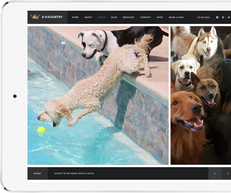This screenshot has width=231, height=193.
Task: Open the About menu item
Action: 88,17
